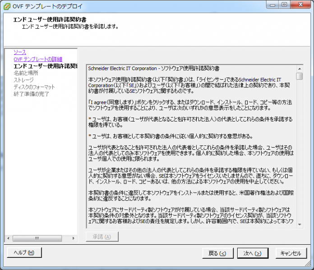
Task: Click the 'I agree(同意します)' paragraph text
Action: pos(190,105)
